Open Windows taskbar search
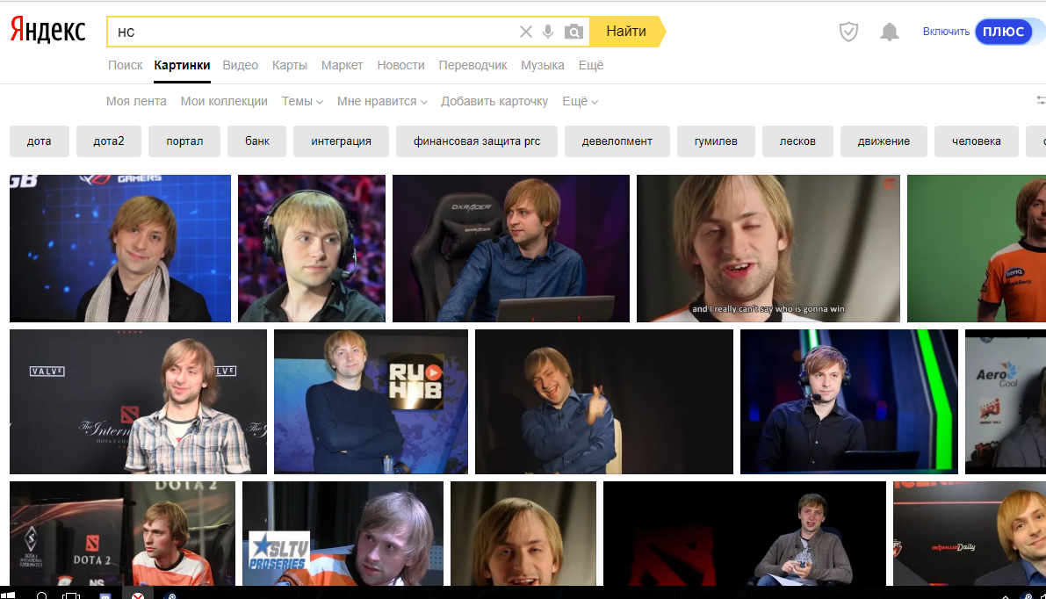This screenshot has height=599, width=1046. click(41, 595)
